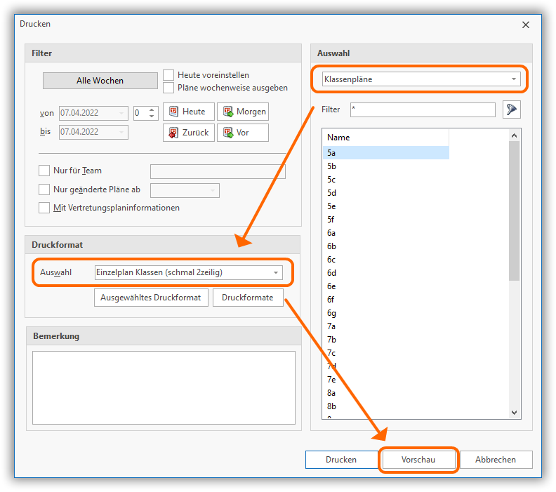Apply the filter using the funnel icon
556x492 pixels.
512,109
